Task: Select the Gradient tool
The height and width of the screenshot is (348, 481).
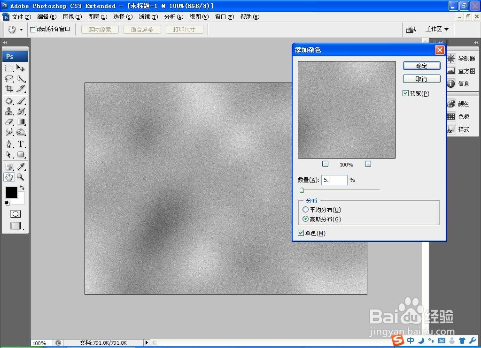Action: (x=21, y=121)
